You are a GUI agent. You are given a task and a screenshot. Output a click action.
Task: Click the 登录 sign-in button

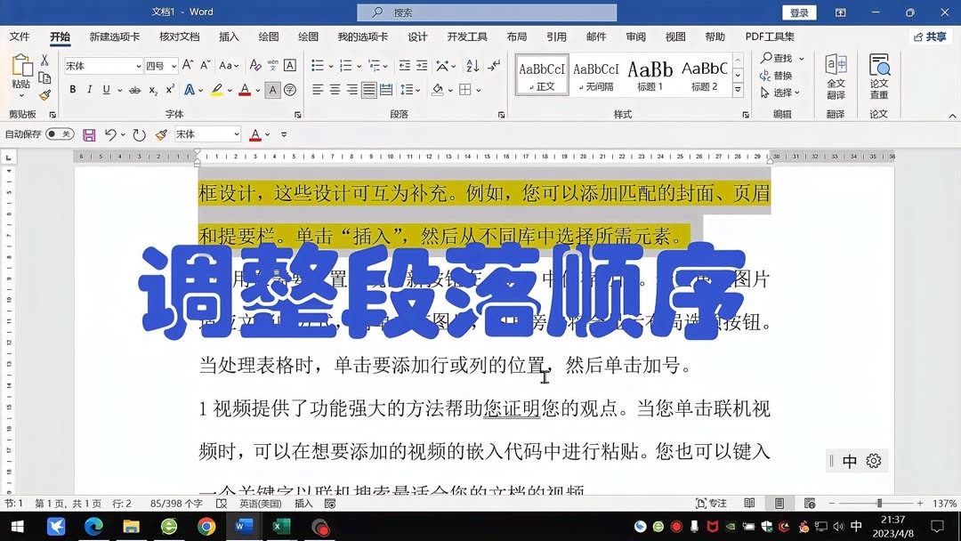tap(798, 12)
